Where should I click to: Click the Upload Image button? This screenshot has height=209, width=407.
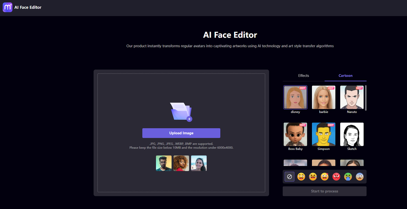(181, 133)
